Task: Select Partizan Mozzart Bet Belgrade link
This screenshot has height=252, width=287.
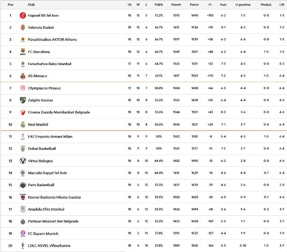Action: 53,221
